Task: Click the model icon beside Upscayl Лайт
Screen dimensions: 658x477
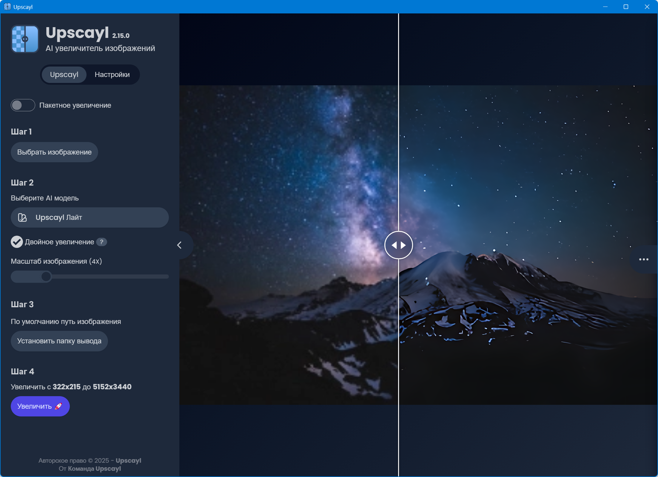Action: click(x=22, y=217)
